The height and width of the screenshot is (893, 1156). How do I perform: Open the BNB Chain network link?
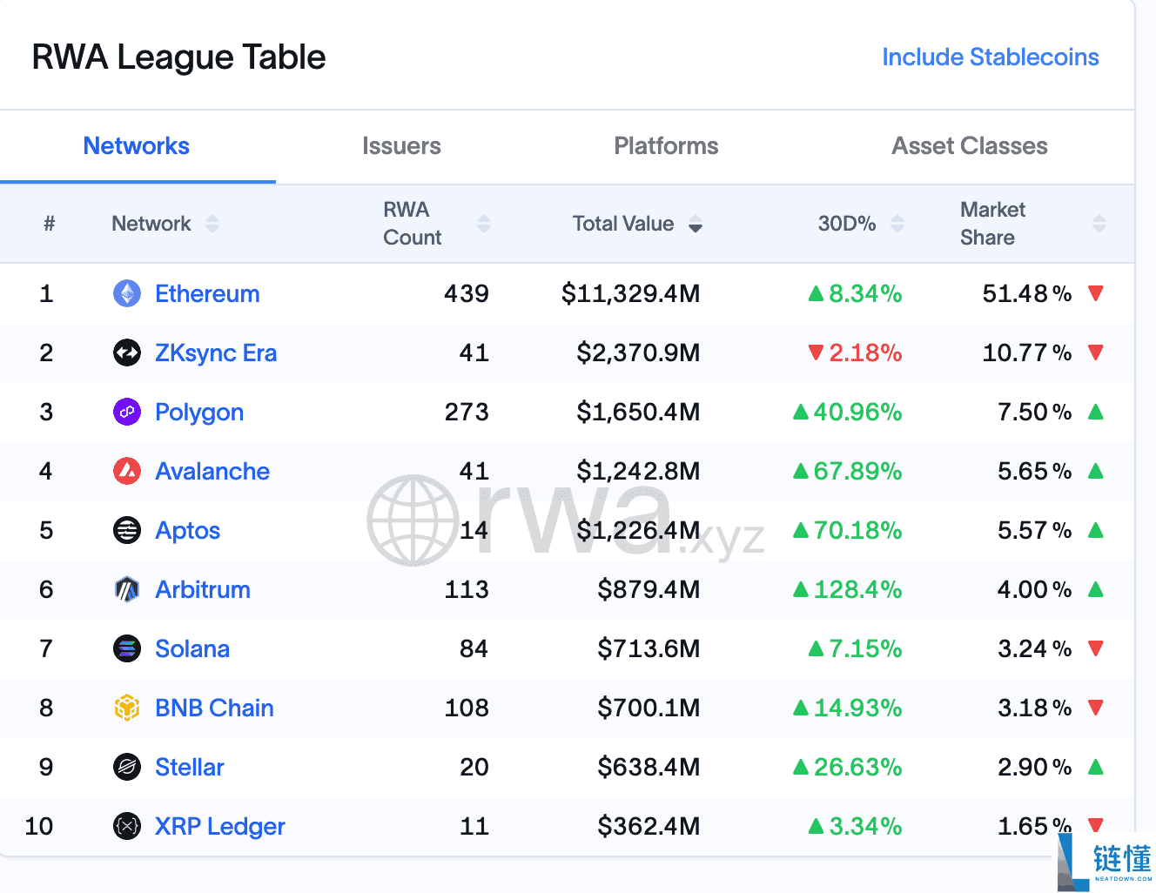click(214, 708)
